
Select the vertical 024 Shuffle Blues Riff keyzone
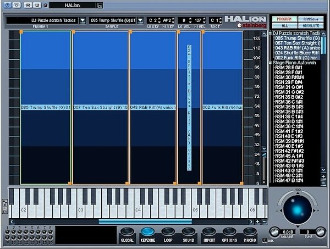click(189, 108)
